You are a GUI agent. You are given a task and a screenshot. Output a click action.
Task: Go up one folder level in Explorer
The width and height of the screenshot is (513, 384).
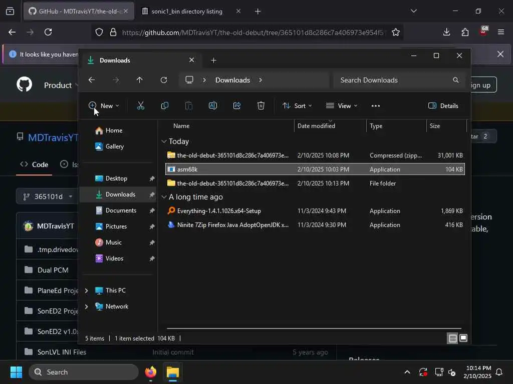(x=139, y=80)
